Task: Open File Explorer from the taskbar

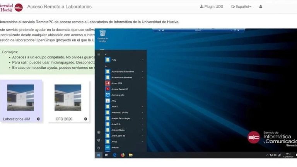Action: point(131,155)
